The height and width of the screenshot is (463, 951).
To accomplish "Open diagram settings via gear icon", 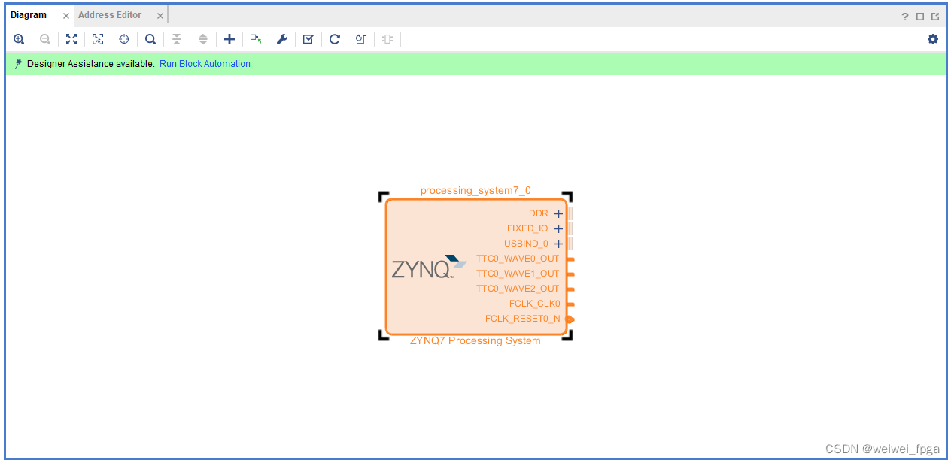I will point(933,38).
